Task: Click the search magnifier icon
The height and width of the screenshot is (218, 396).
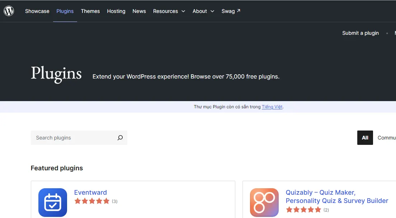Action: pyautogui.click(x=120, y=138)
